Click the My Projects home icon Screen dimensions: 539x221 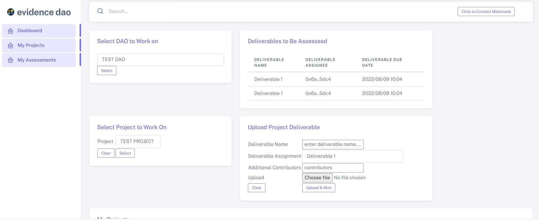11,45
